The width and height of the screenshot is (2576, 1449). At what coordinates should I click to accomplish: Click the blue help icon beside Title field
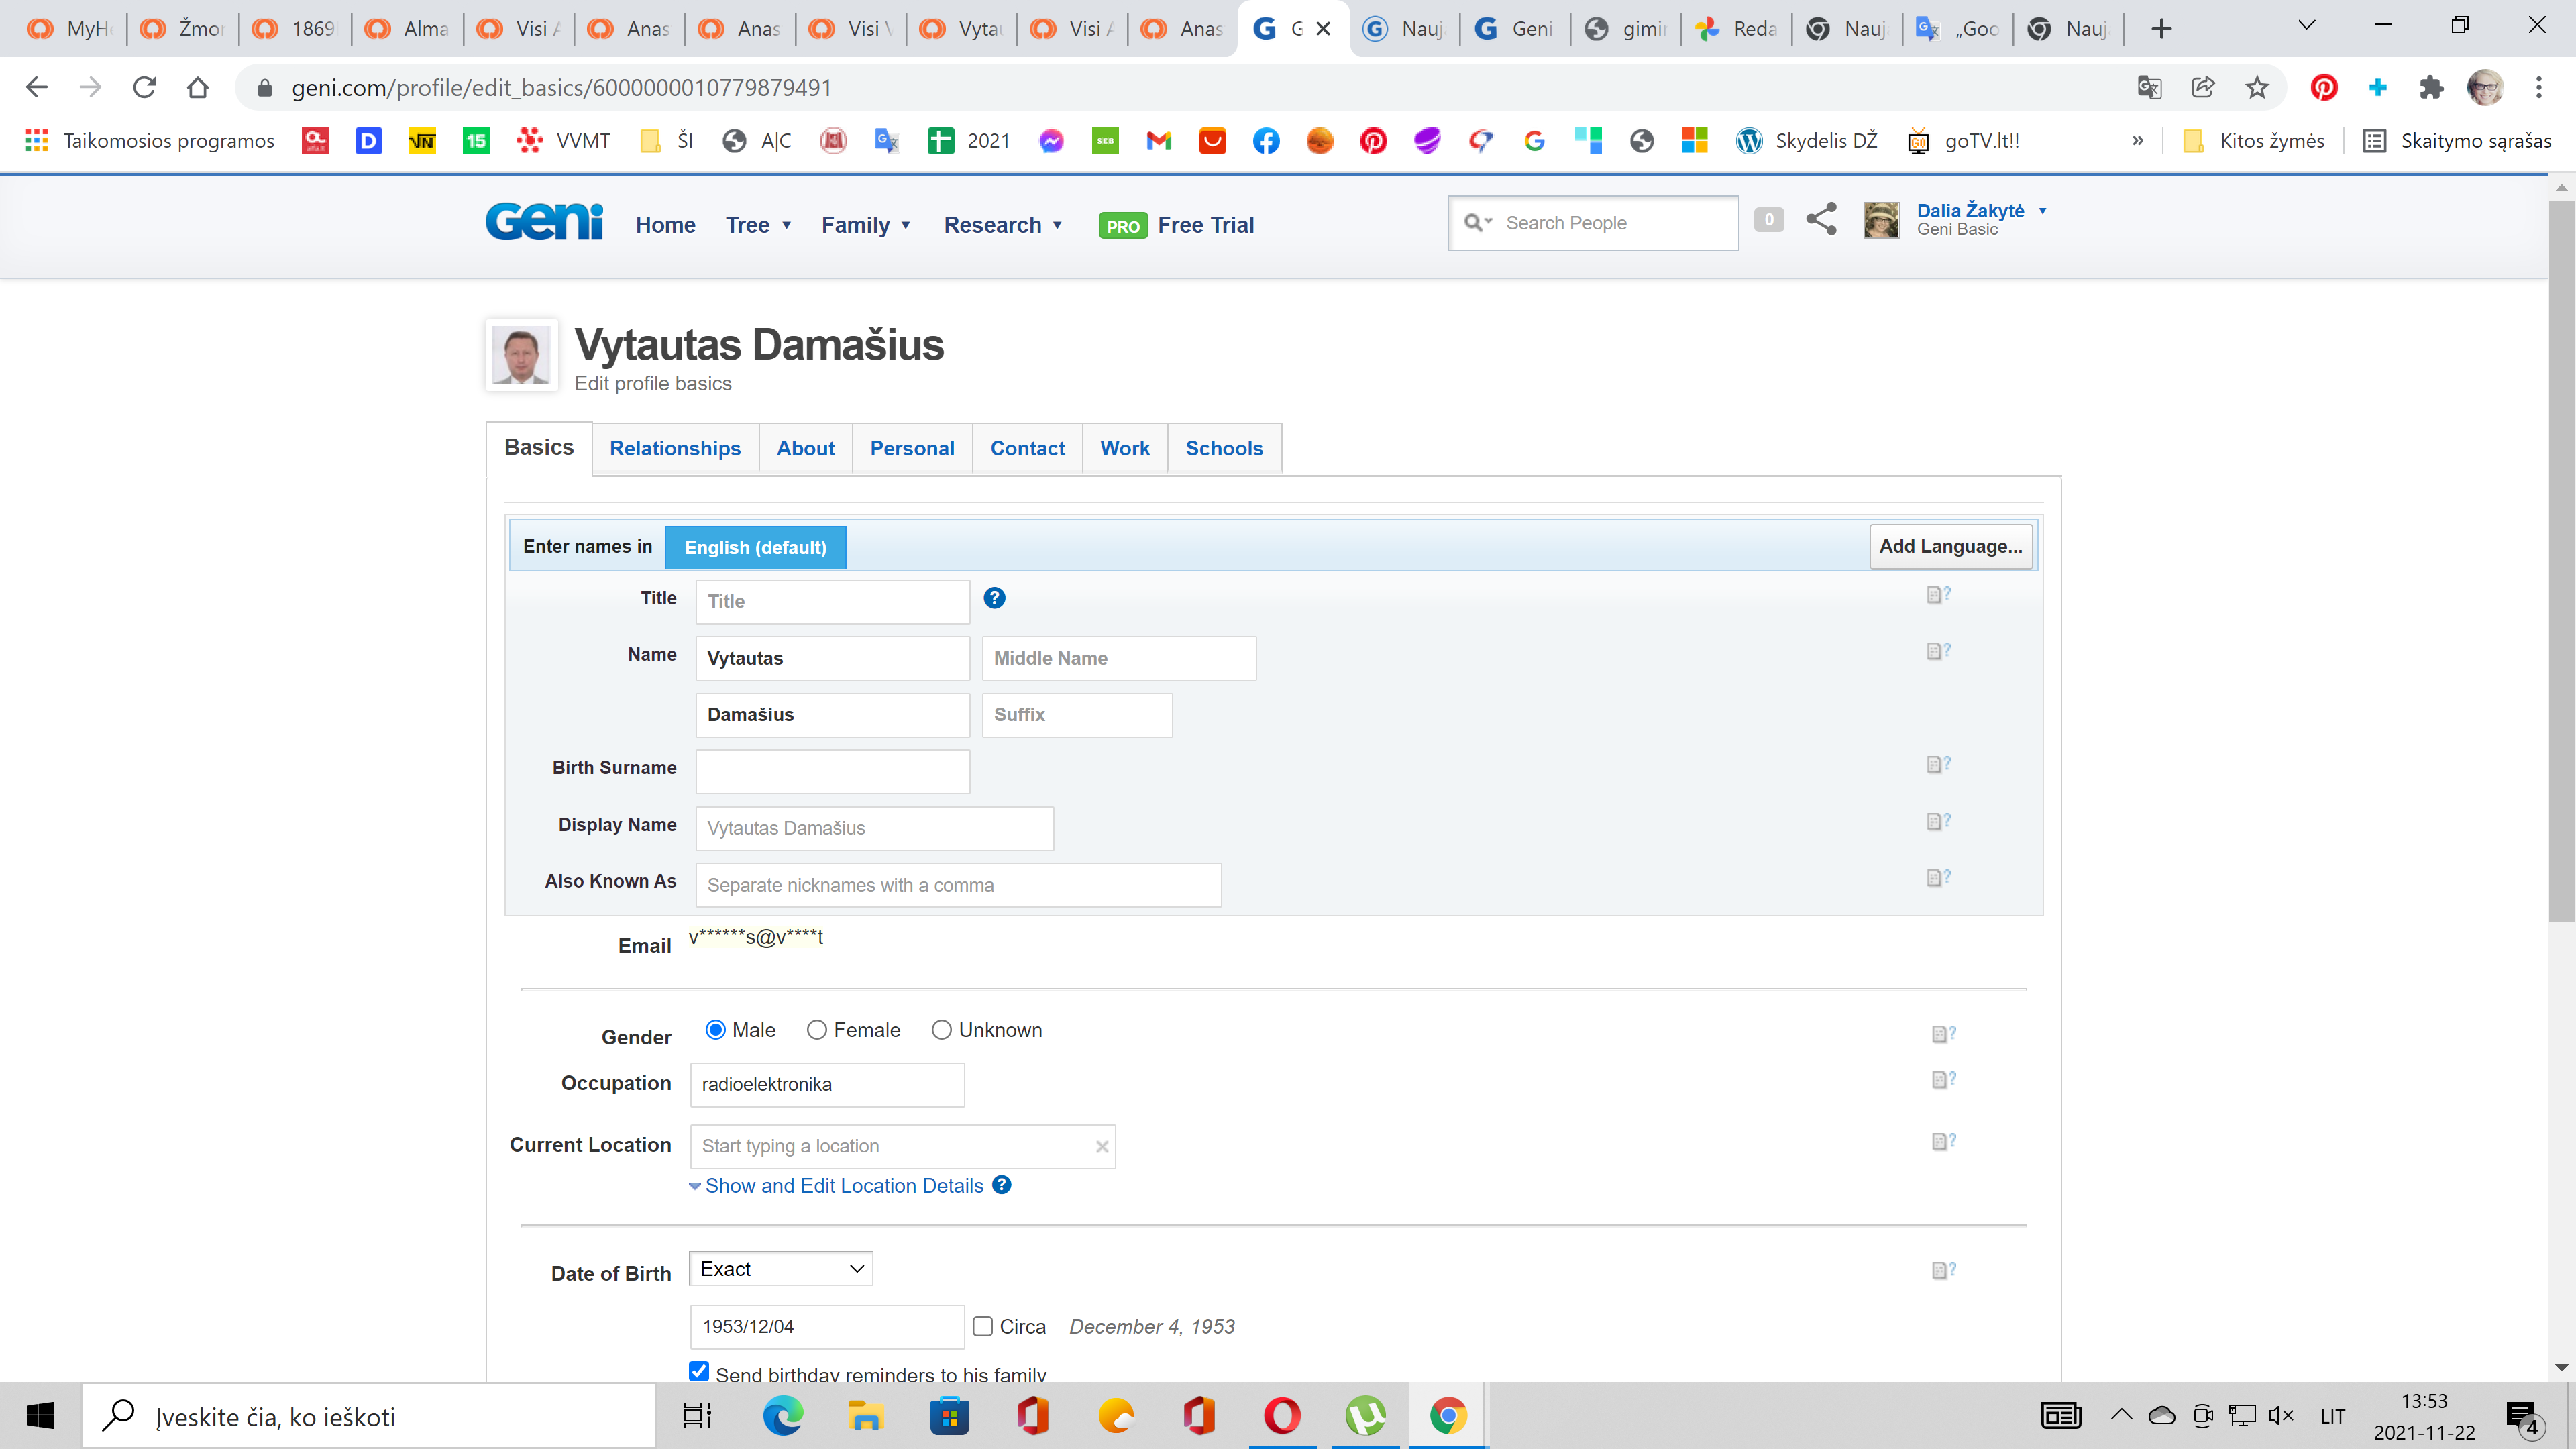pos(994,598)
